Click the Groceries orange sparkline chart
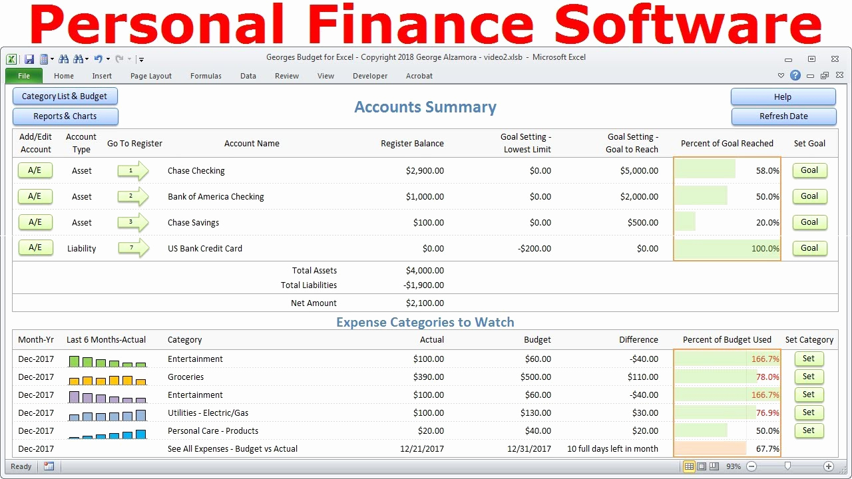Image resolution: width=852 pixels, height=479 pixels. pos(107,381)
